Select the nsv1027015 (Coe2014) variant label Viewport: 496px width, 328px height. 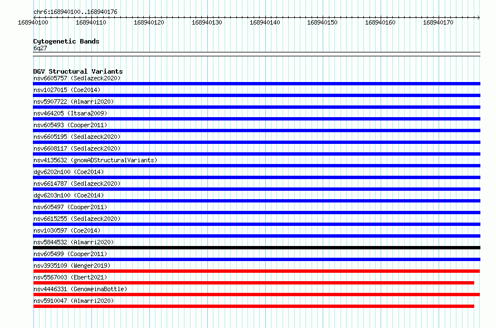(x=67, y=90)
